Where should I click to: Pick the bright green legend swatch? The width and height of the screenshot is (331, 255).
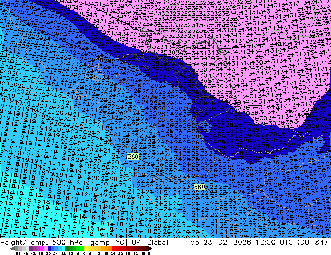pos(81,249)
